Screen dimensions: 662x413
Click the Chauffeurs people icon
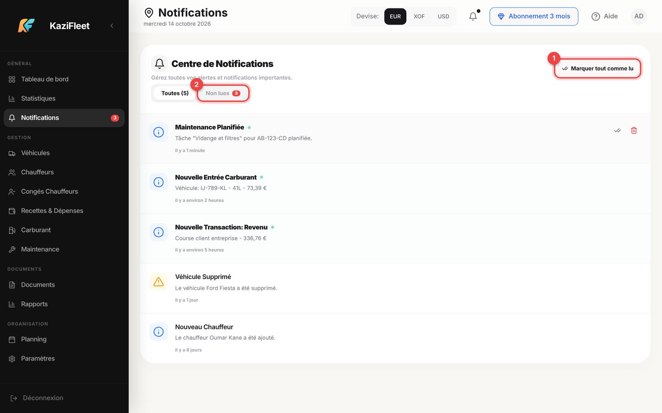12,172
